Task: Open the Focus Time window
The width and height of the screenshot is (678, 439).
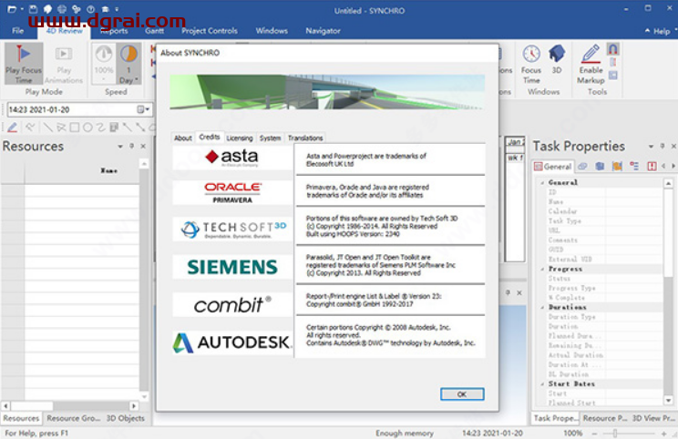Action: click(x=531, y=63)
